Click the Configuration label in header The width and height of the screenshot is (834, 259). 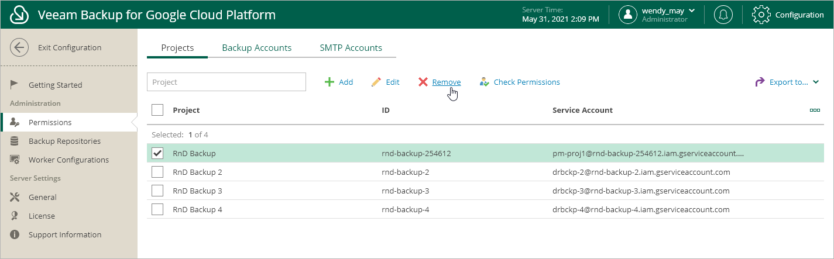[x=799, y=15]
